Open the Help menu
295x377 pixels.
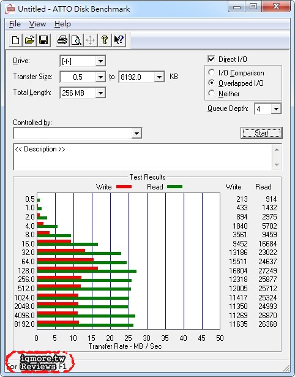[x=62, y=24]
